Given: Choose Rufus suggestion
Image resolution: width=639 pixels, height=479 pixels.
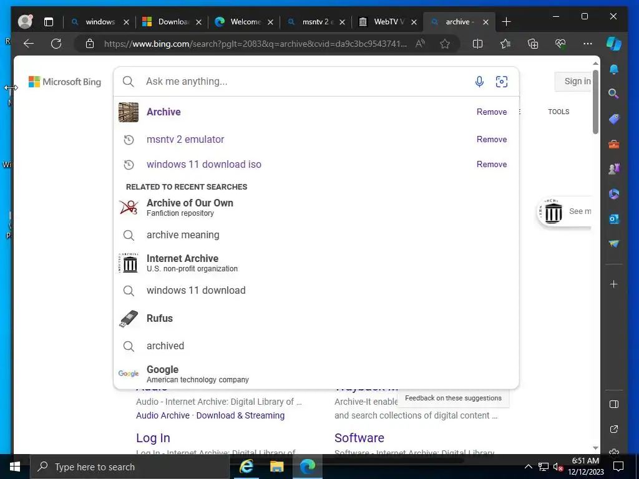Looking at the screenshot, I should (316, 318).
